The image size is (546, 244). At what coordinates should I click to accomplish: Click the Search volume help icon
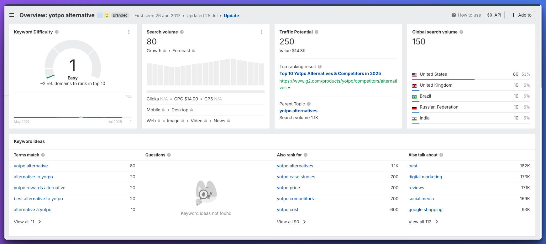click(x=182, y=32)
